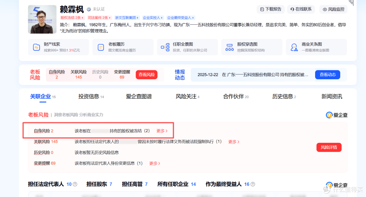Image resolution: width=366 pixels, height=197 pixels.
Task: Select 作为最终受益人 16 sub-tab
Action: 228,184
